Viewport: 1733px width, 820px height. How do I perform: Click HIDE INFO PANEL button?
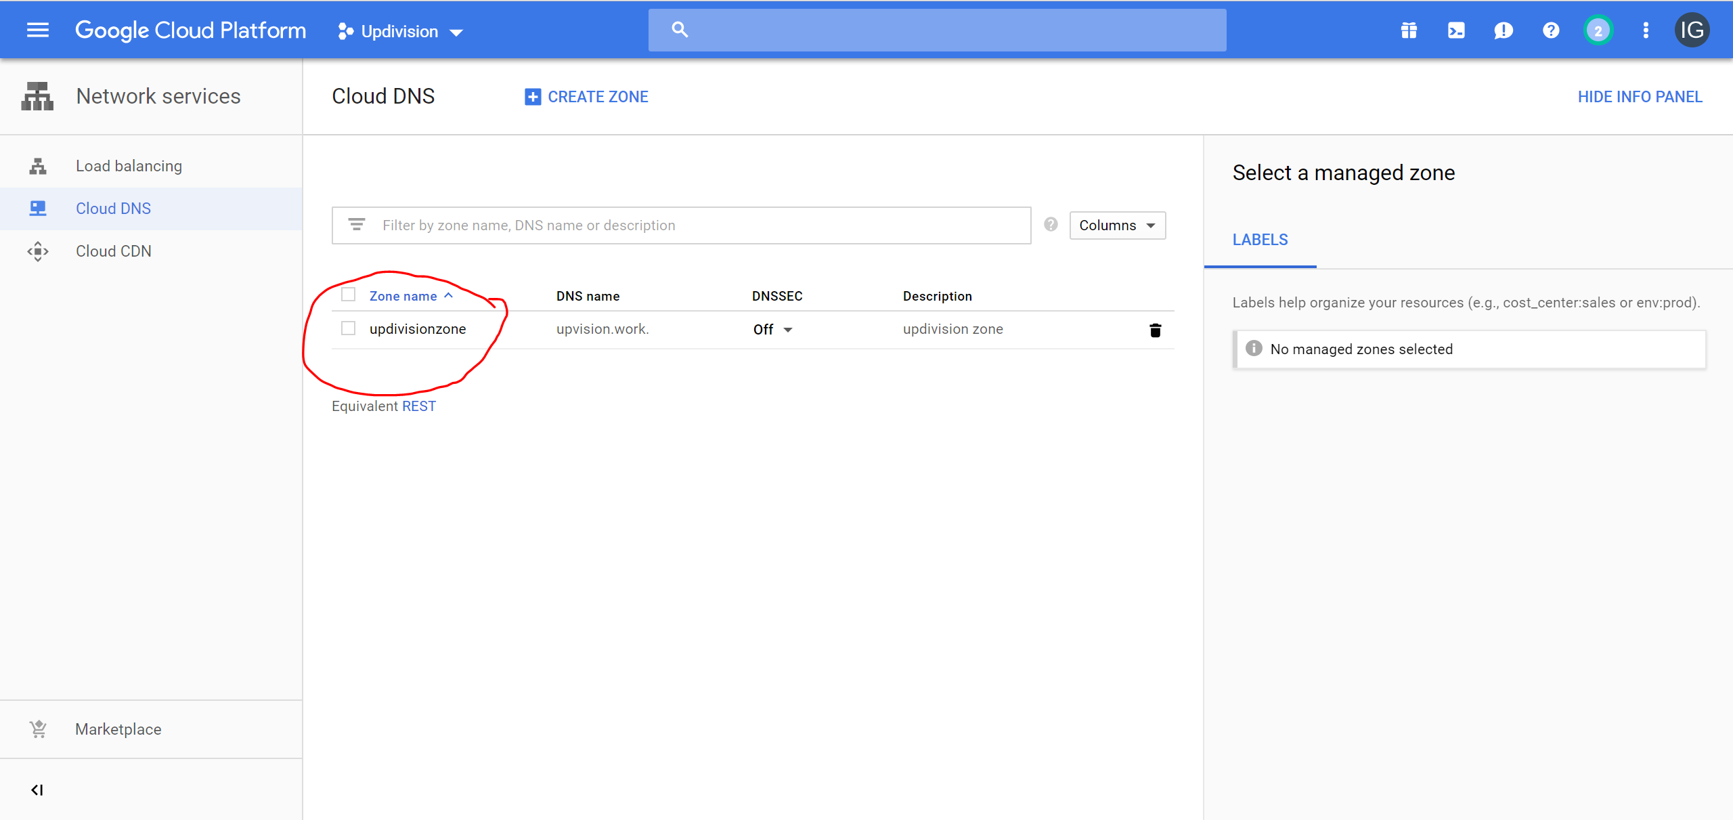pos(1640,97)
